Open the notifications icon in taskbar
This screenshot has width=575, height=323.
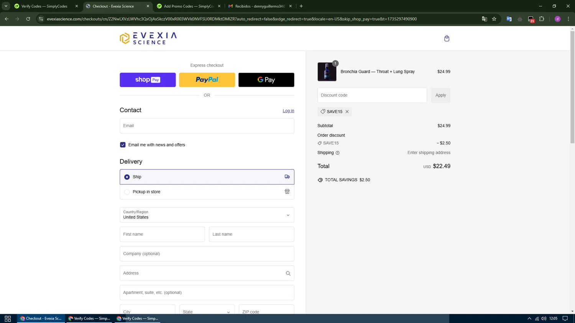[565, 318]
